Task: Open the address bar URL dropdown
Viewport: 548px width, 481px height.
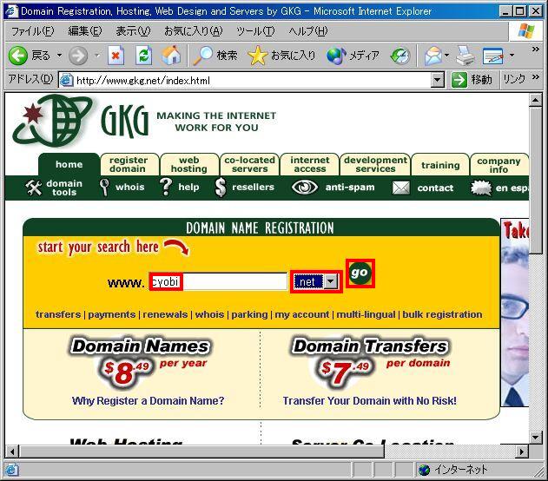Action: coord(439,80)
